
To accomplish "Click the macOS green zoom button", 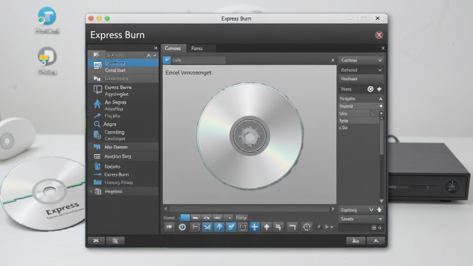I will tap(107, 18).
